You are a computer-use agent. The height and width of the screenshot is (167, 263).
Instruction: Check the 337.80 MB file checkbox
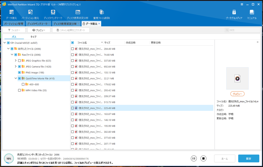(73, 61)
